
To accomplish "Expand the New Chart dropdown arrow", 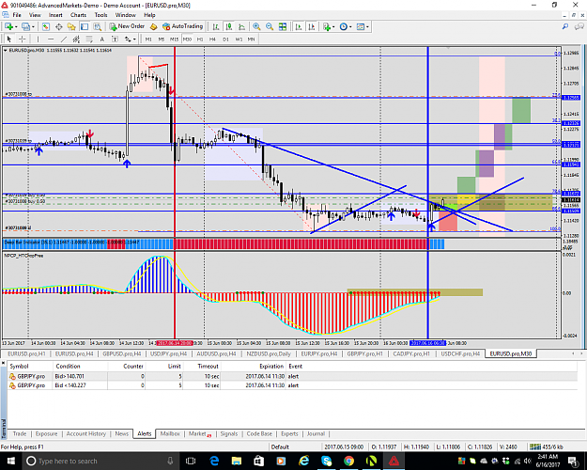I will pyautogui.click(x=16, y=26).
